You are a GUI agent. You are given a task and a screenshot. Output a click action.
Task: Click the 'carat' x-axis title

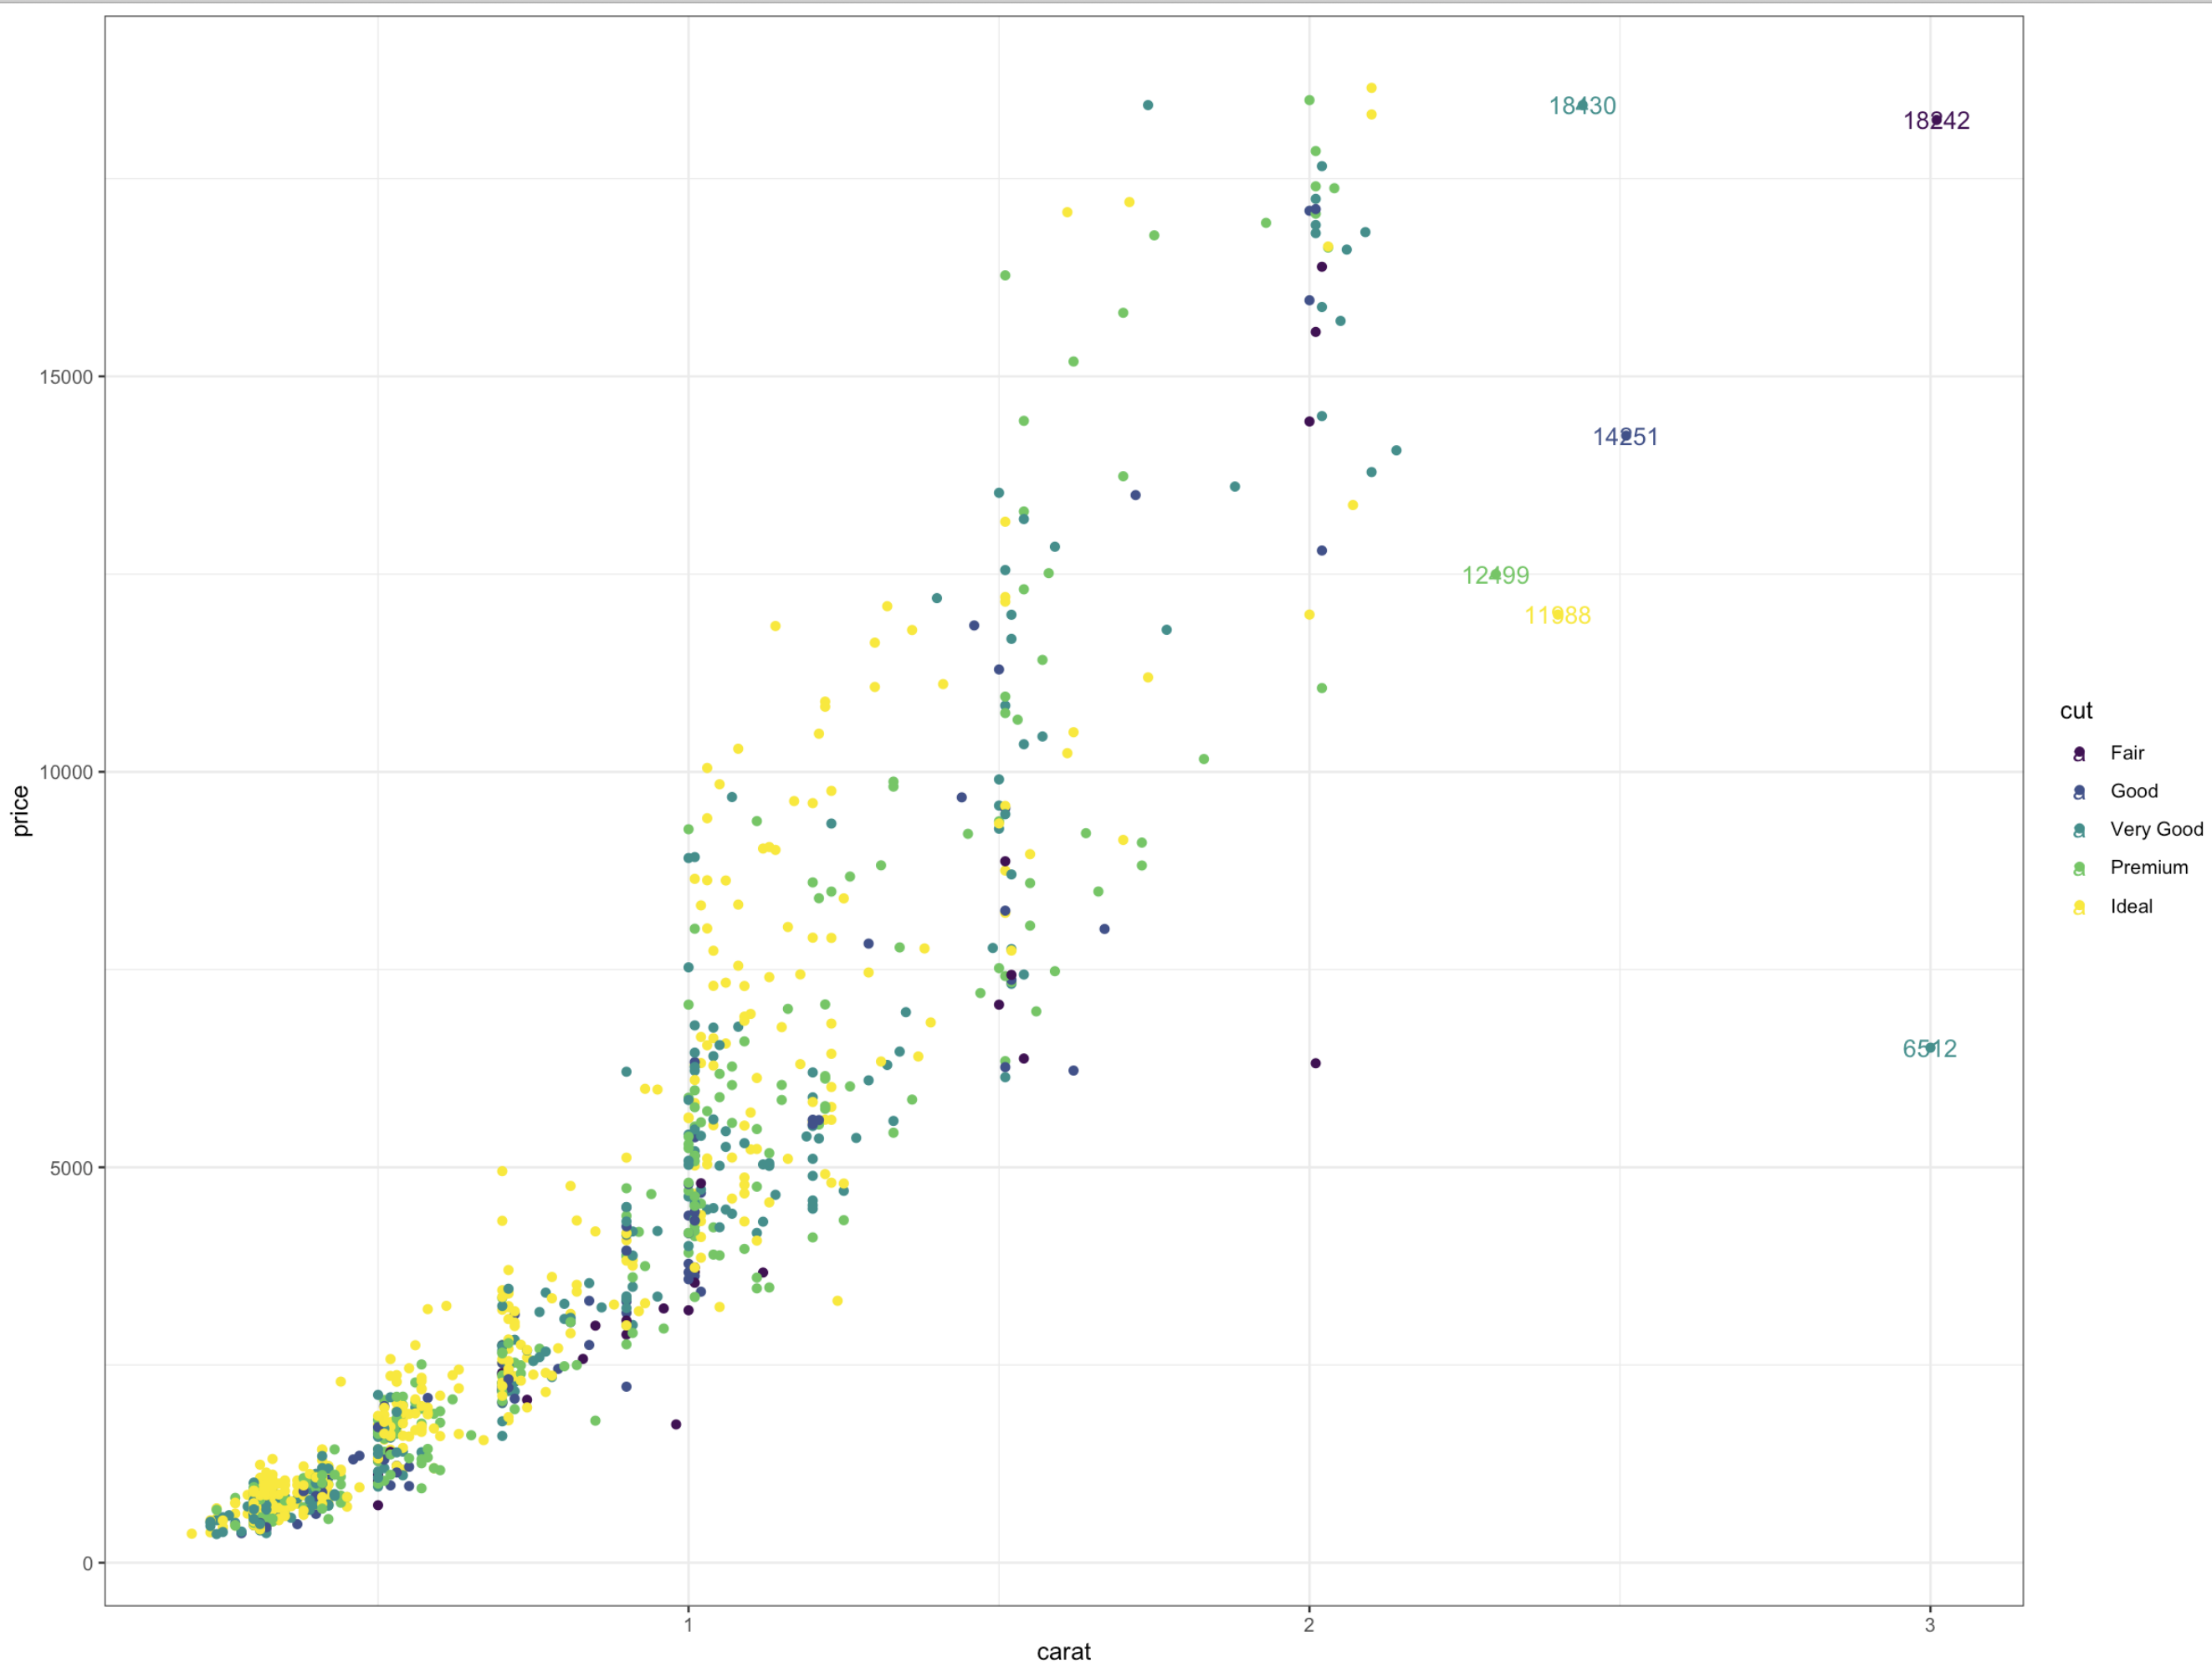[1063, 1652]
